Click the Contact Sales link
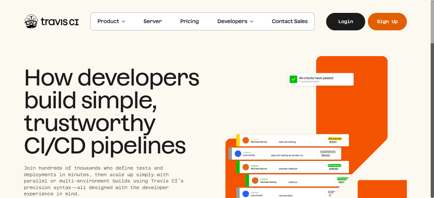The width and height of the screenshot is (434, 198). [x=289, y=21]
